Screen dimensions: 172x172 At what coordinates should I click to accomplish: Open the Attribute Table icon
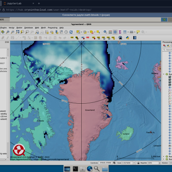click(125, 32)
